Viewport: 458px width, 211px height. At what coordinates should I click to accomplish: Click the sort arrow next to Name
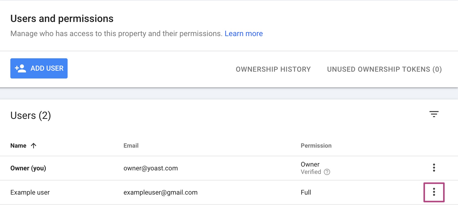click(34, 146)
